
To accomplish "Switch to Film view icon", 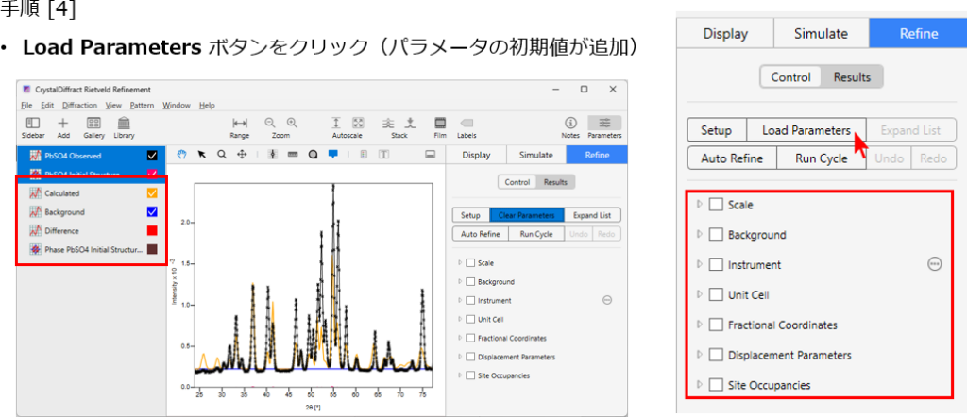I will [x=439, y=124].
